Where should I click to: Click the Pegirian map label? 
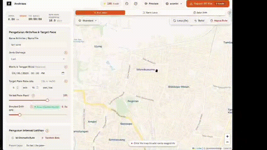click(x=133, y=101)
